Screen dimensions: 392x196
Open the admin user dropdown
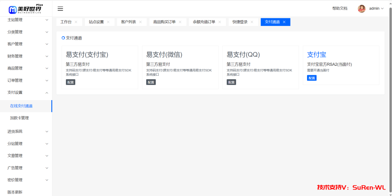tap(376, 8)
